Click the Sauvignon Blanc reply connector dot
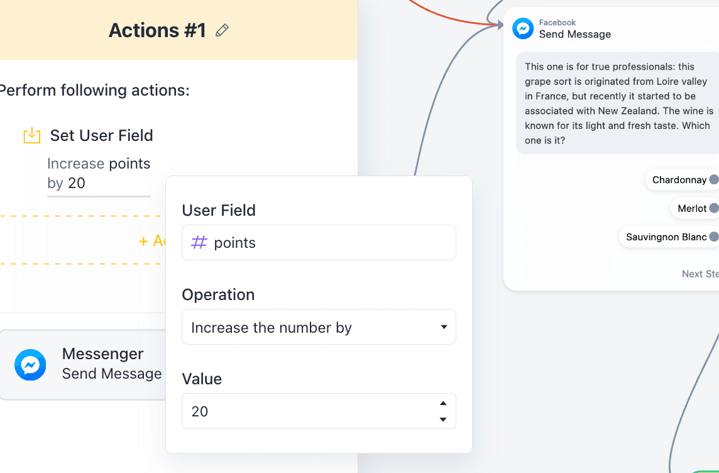 pyautogui.click(x=714, y=237)
